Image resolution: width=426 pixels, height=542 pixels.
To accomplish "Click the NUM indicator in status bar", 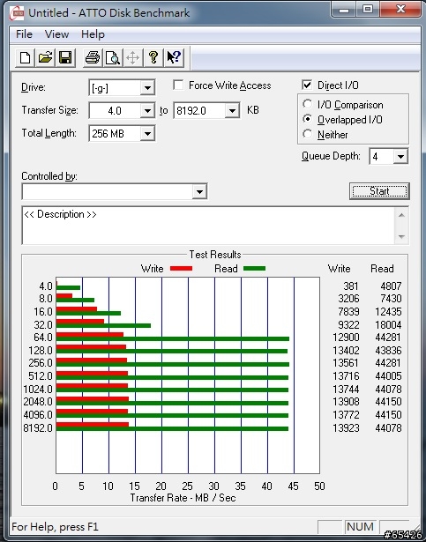I will [360, 527].
